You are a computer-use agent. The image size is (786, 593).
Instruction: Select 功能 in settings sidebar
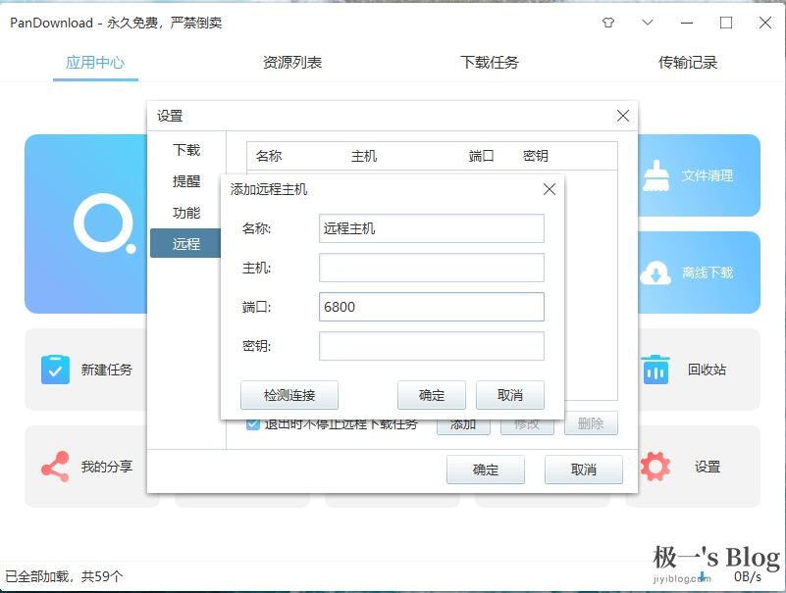[186, 213]
